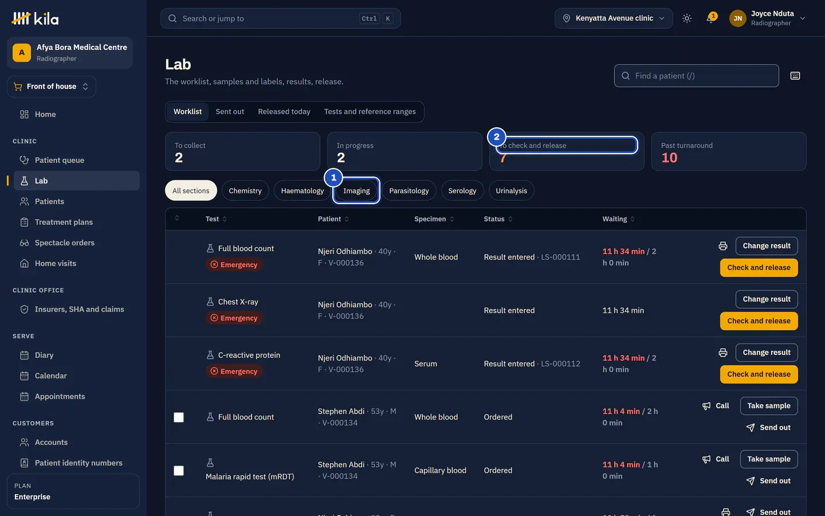The width and height of the screenshot is (825, 516).
Task: Check and release the Chest X-ray result
Action: pyautogui.click(x=759, y=321)
